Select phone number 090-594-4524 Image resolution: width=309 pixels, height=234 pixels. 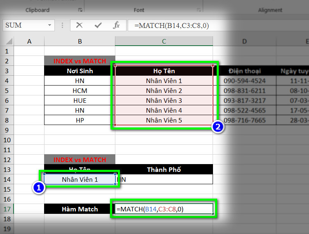point(245,81)
